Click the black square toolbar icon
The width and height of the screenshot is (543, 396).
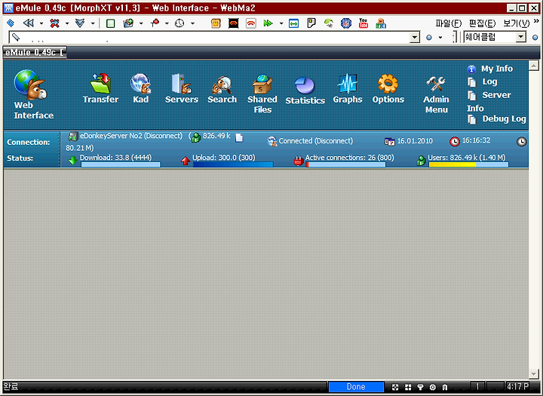(x=233, y=23)
